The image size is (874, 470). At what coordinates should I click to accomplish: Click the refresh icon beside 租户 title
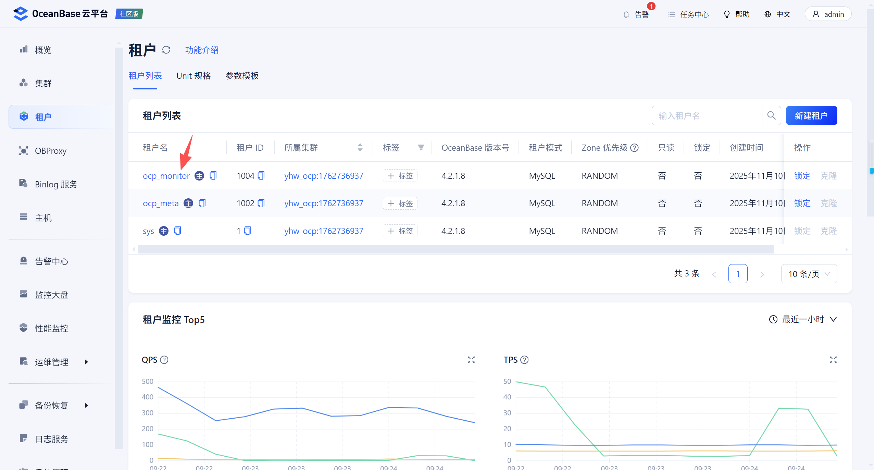(166, 50)
